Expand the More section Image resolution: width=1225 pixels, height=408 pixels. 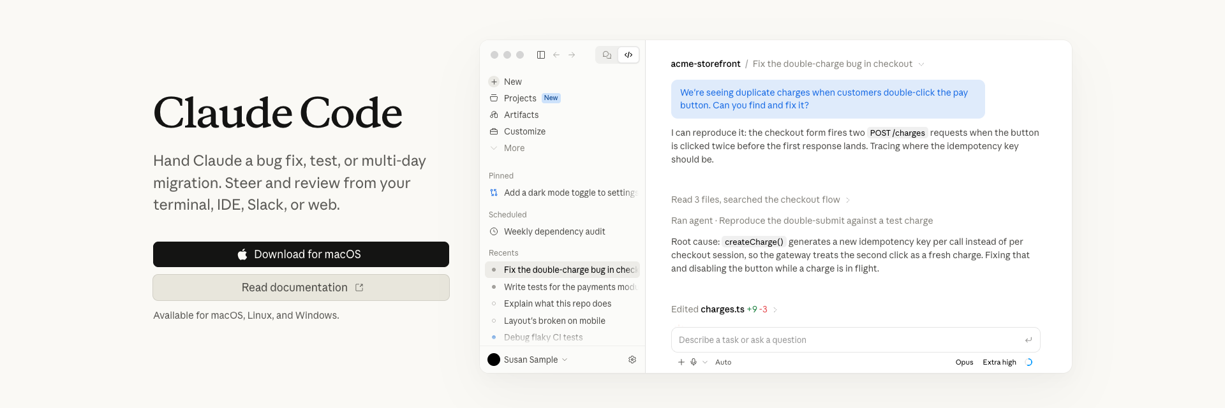(x=514, y=148)
